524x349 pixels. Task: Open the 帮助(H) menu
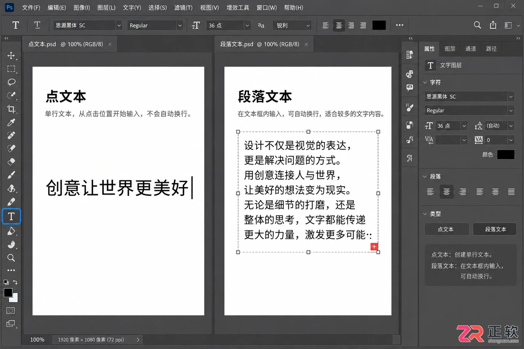(x=294, y=8)
